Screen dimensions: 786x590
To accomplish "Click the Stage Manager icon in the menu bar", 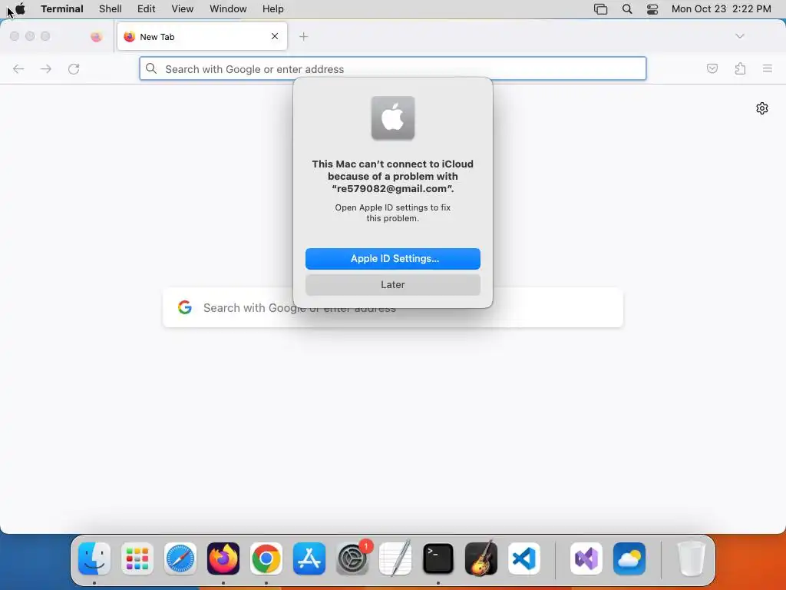I will 600,8.
